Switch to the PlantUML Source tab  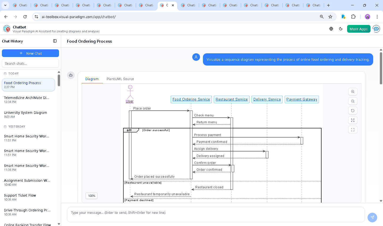tap(120, 79)
